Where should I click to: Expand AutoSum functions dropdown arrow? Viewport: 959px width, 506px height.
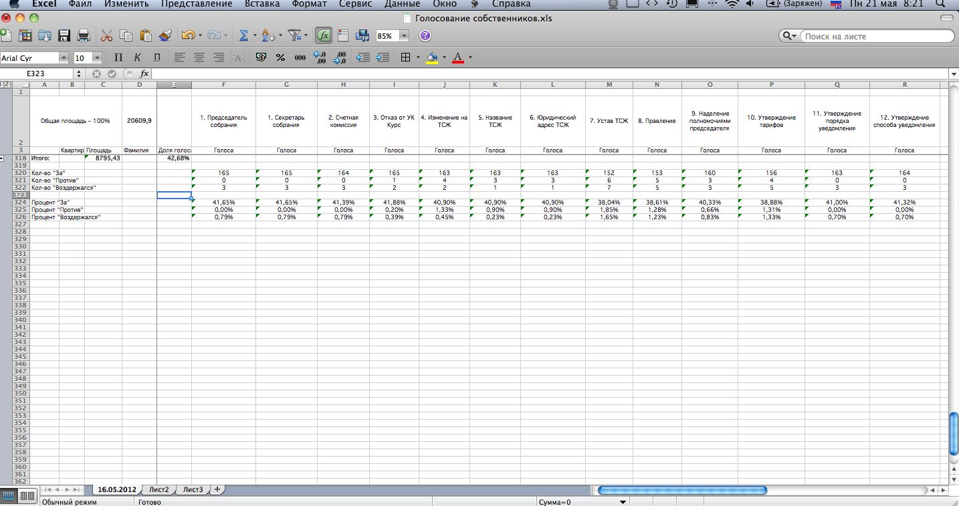tap(255, 36)
